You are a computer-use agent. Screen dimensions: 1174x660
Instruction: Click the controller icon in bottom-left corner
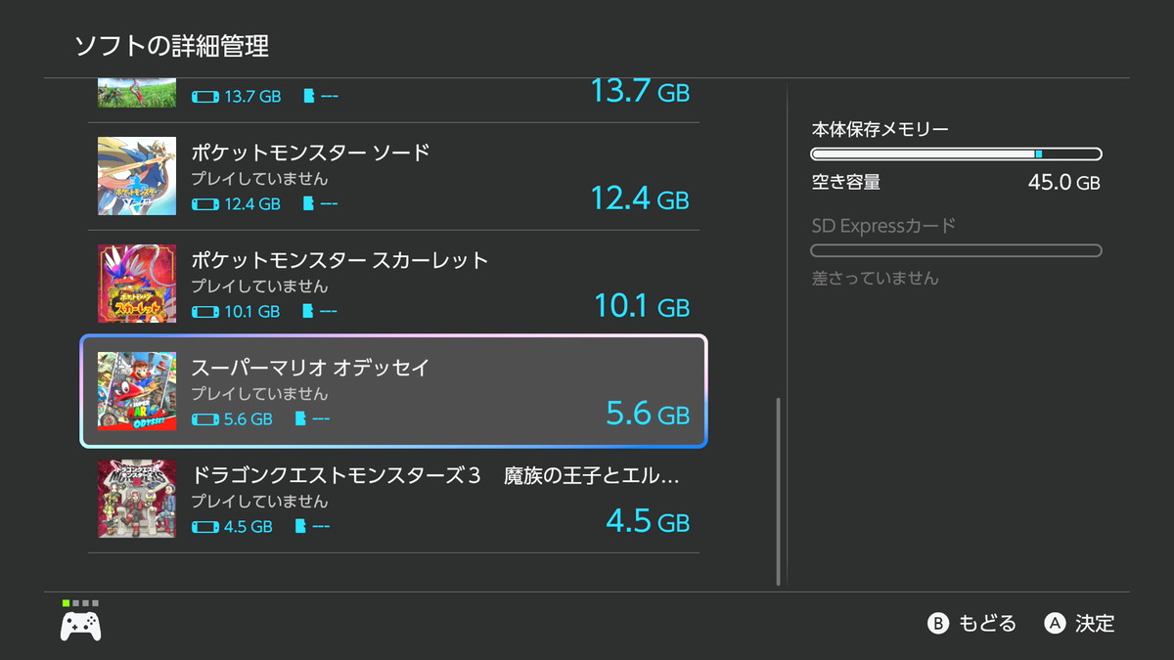80,624
